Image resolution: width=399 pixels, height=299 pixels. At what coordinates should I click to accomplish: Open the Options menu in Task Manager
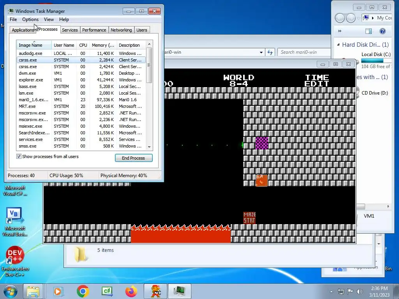pyautogui.click(x=30, y=19)
